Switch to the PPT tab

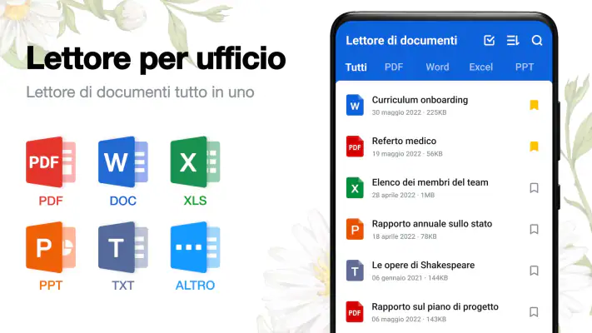point(525,67)
